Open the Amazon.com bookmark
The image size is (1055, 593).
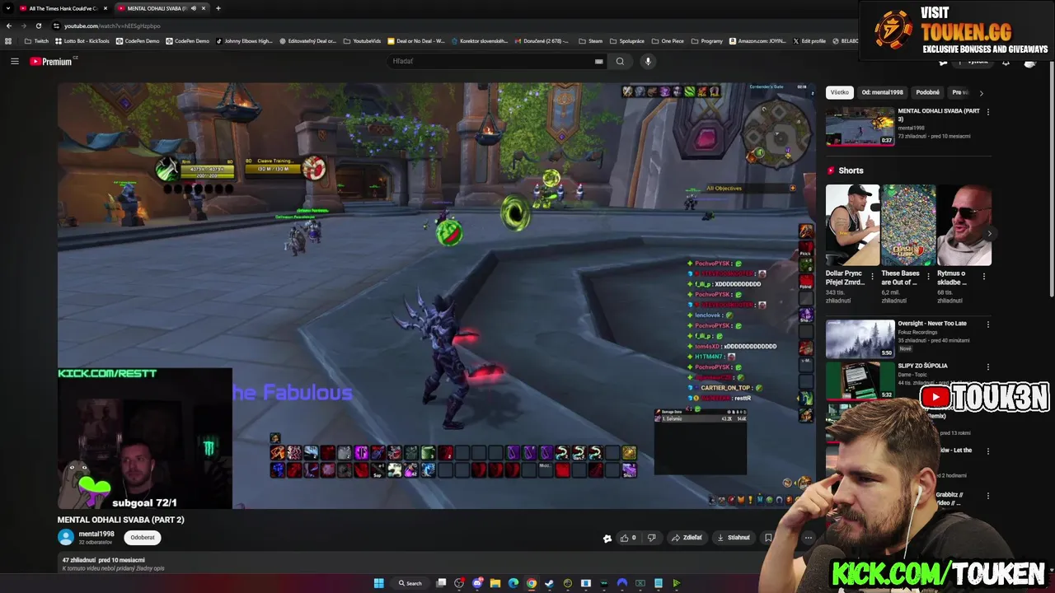pos(757,40)
